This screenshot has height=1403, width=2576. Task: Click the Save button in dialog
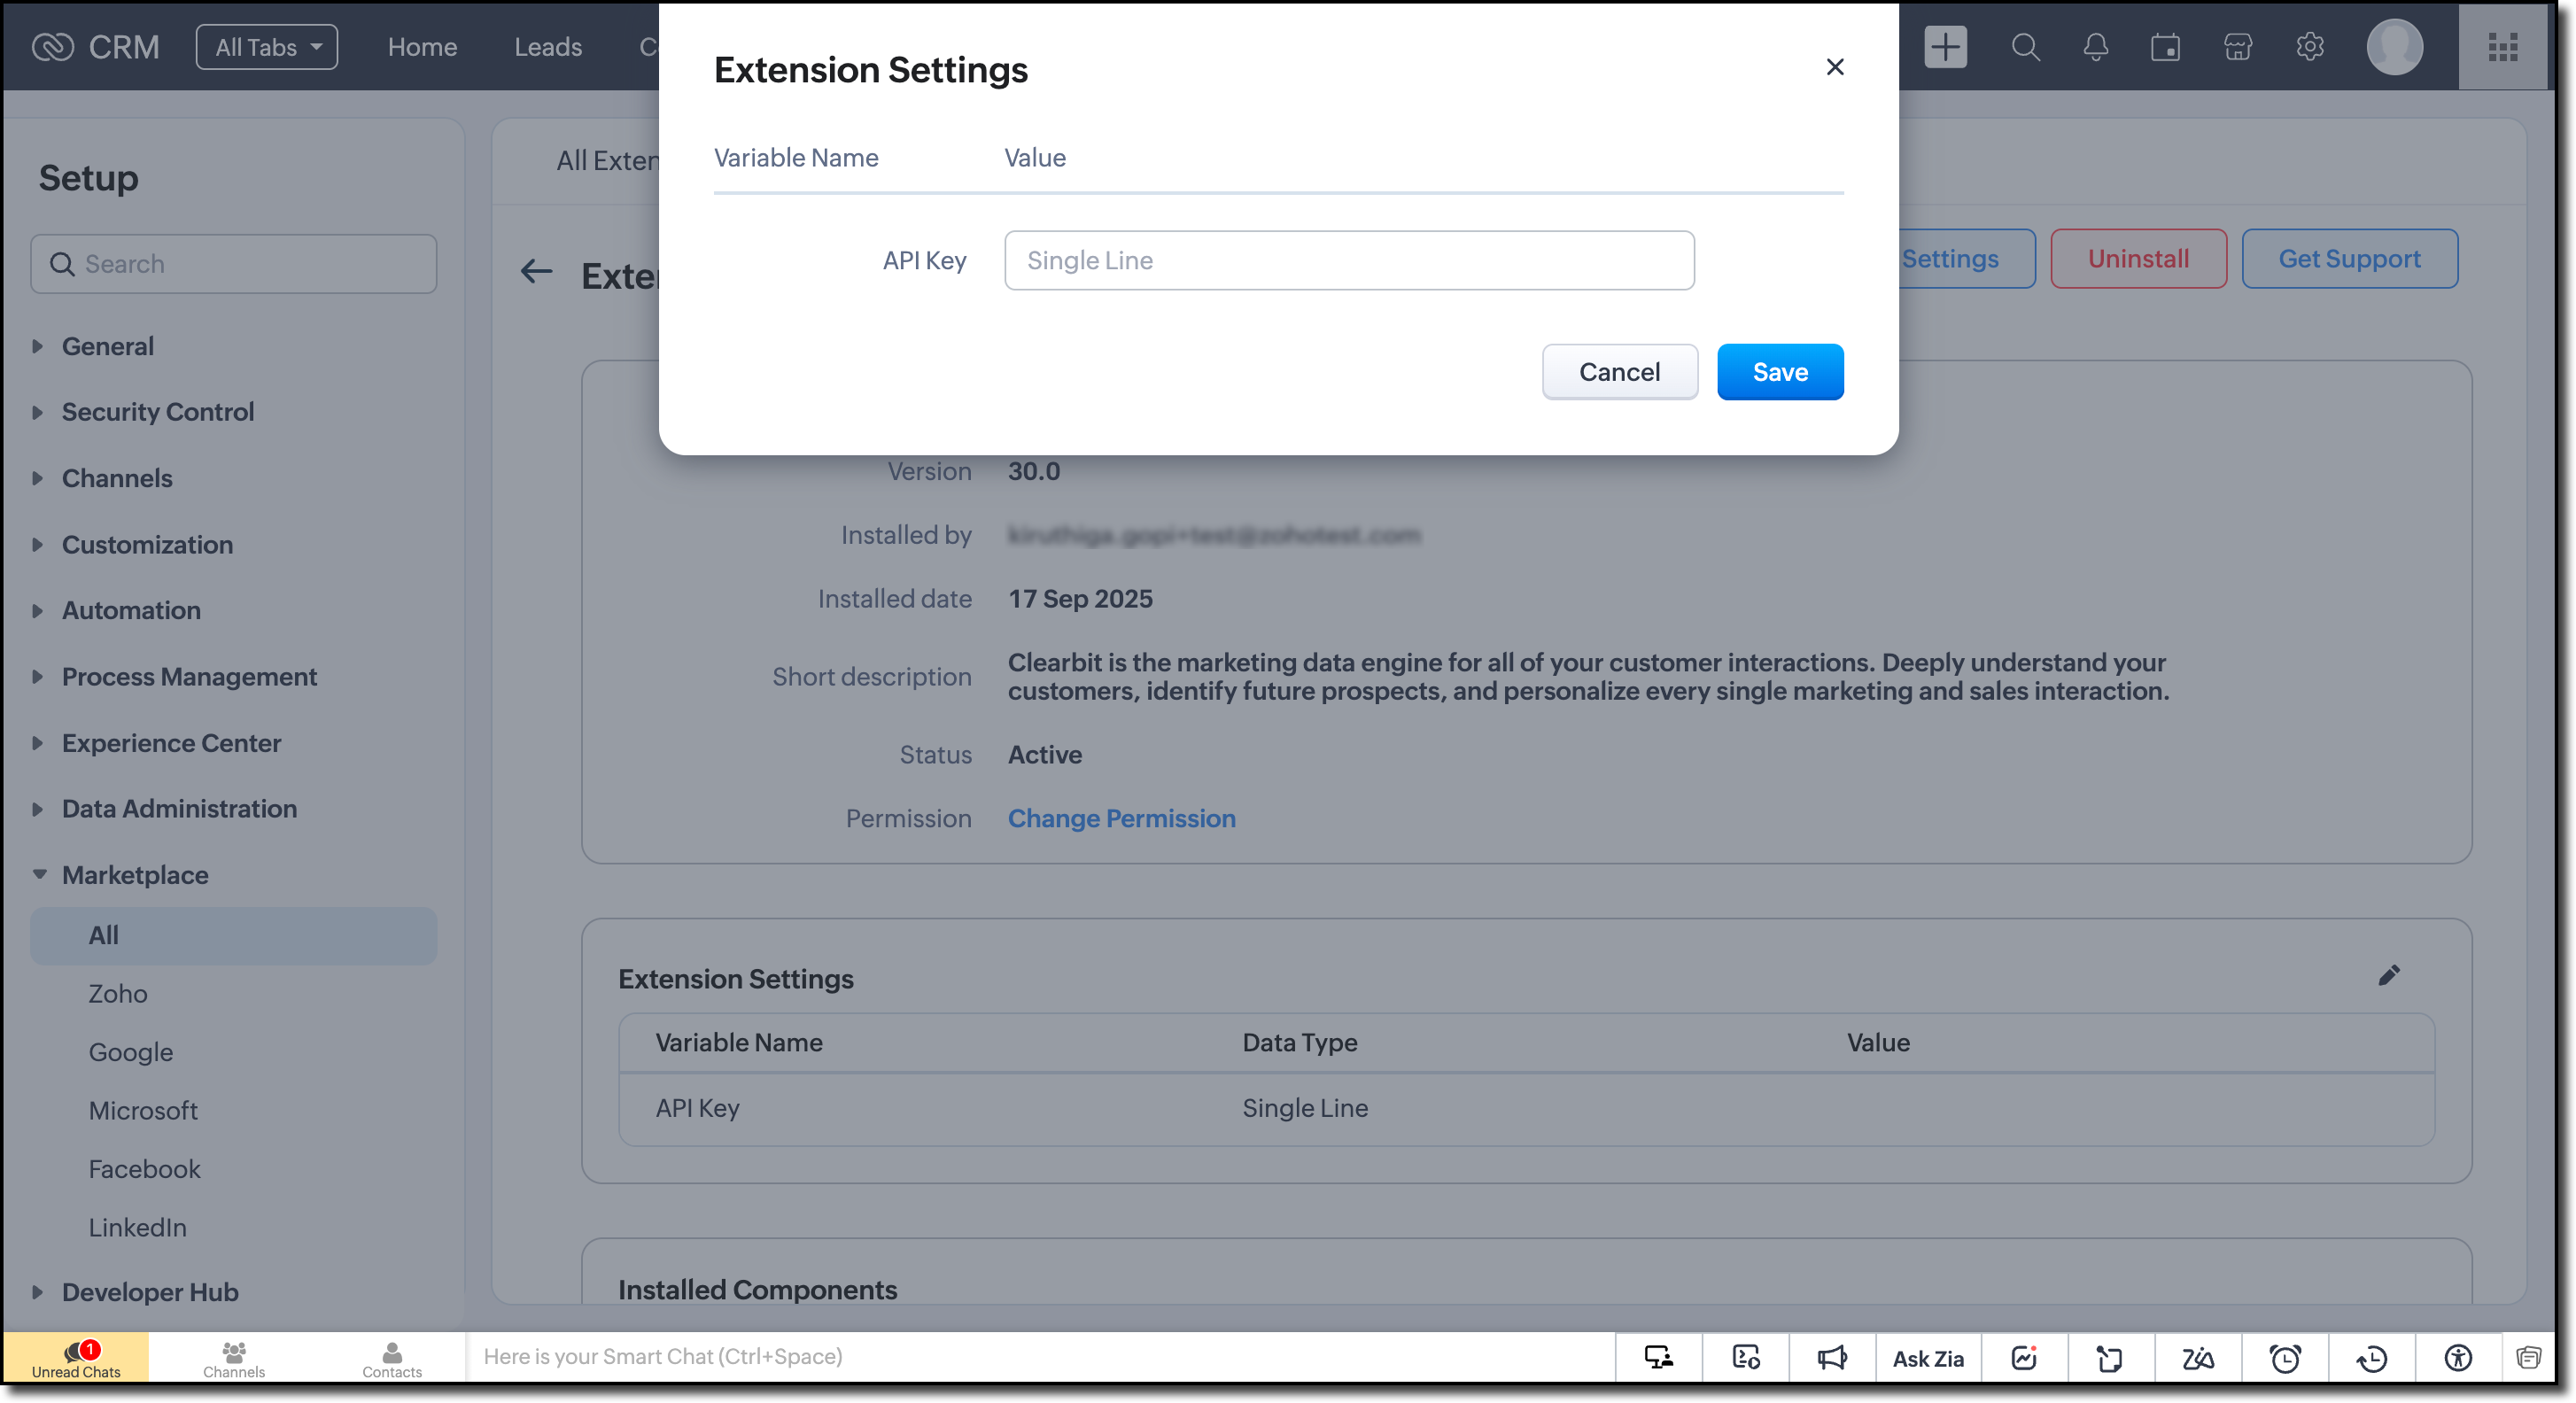(x=1779, y=372)
